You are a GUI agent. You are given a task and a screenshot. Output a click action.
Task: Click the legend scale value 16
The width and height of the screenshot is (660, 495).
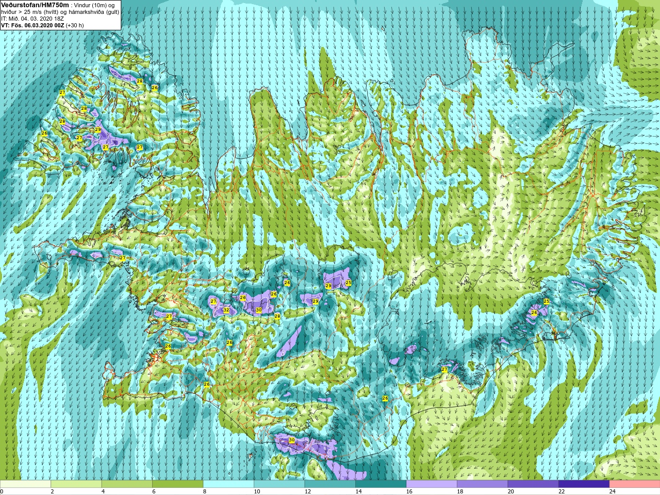point(409,492)
